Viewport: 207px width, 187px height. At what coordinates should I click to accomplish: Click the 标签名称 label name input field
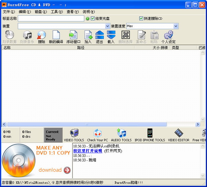[51, 19]
